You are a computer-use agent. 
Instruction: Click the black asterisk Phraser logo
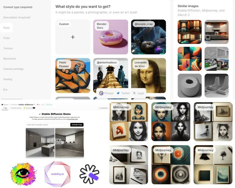[89, 174]
